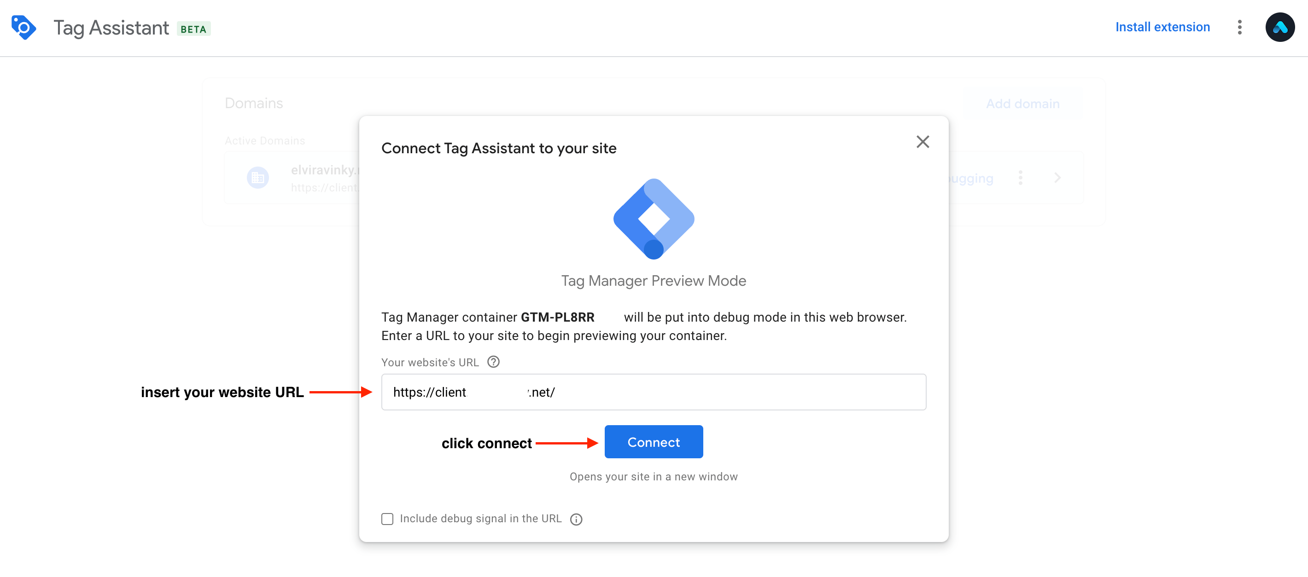Close the Connect Tag Assistant dialog
Image resolution: width=1308 pixels, height=577 pixels.
click(923, 142)
